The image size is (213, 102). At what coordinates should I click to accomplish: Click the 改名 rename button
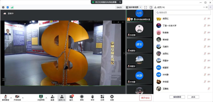point(193,97)
